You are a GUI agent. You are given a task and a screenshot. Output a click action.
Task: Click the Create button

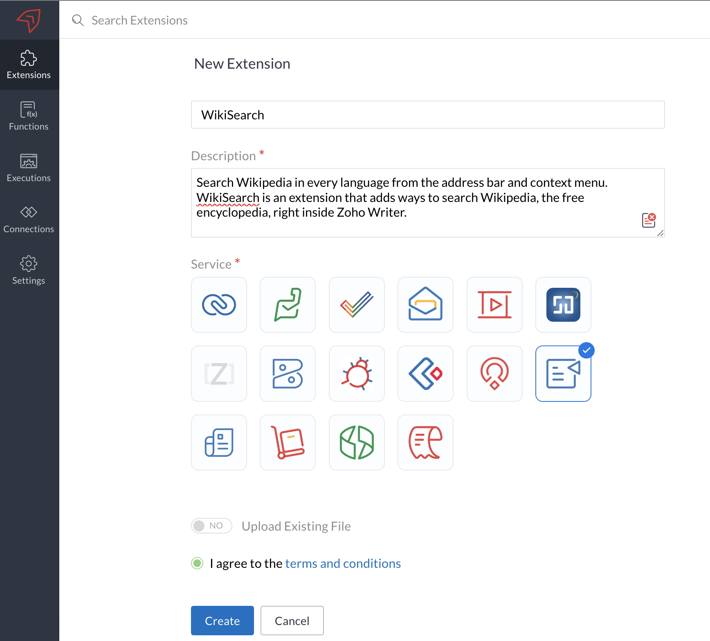click(x=222, y=621)
